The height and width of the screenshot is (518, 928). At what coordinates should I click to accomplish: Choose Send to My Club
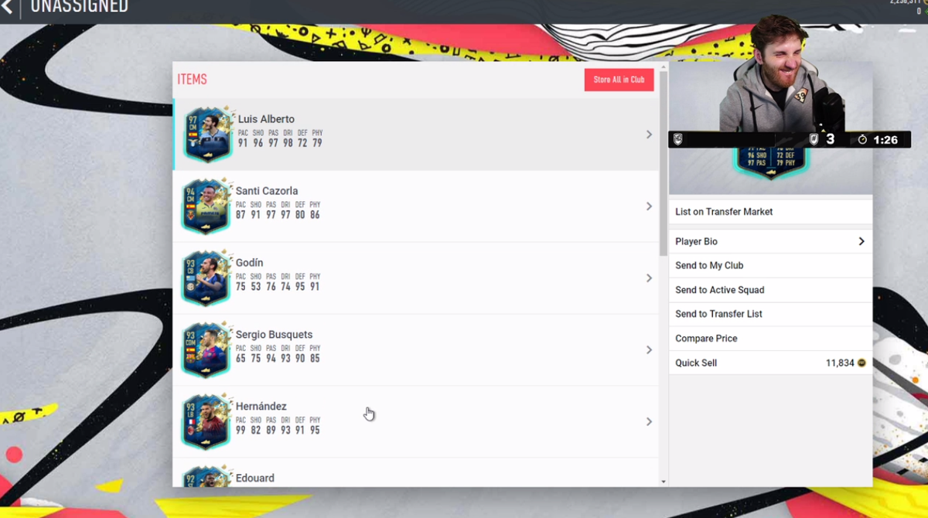770,265
